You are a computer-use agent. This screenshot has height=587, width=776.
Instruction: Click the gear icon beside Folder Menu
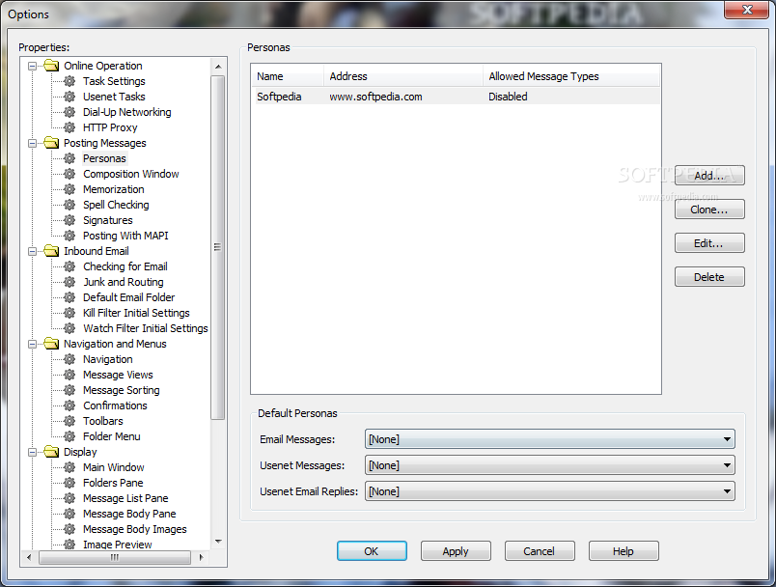pyautogui.click(x=69, y=436)
